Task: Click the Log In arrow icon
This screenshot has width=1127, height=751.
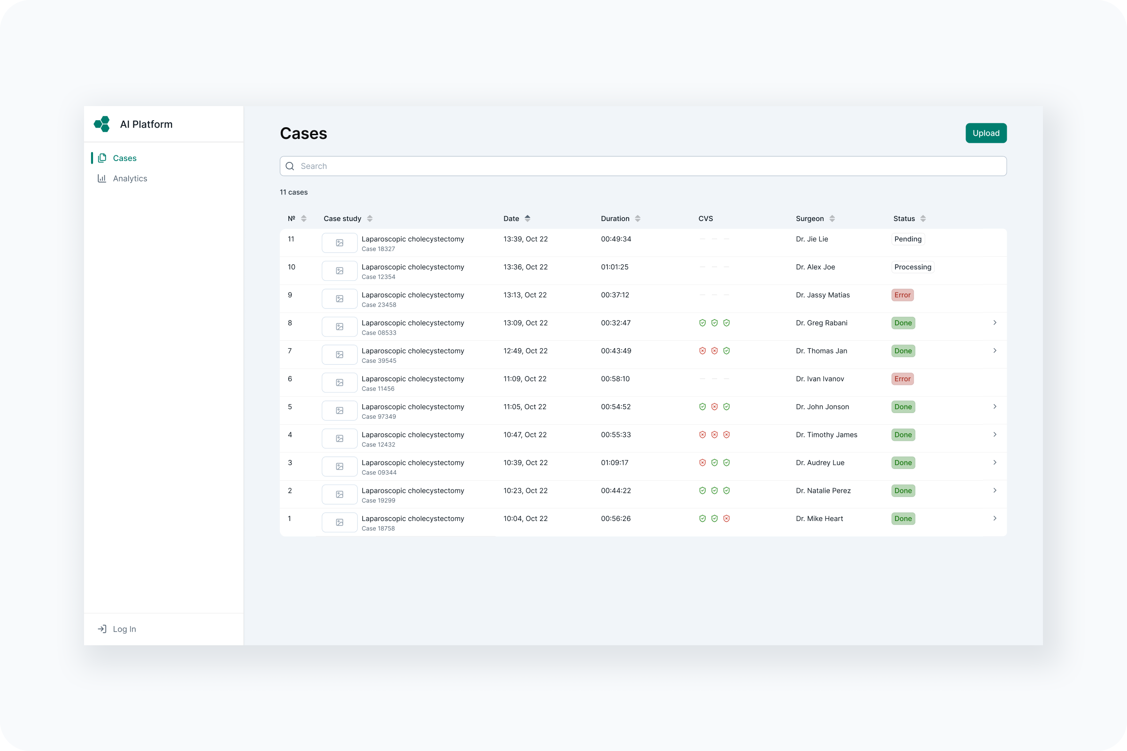Action: click(x=102, y=629)
